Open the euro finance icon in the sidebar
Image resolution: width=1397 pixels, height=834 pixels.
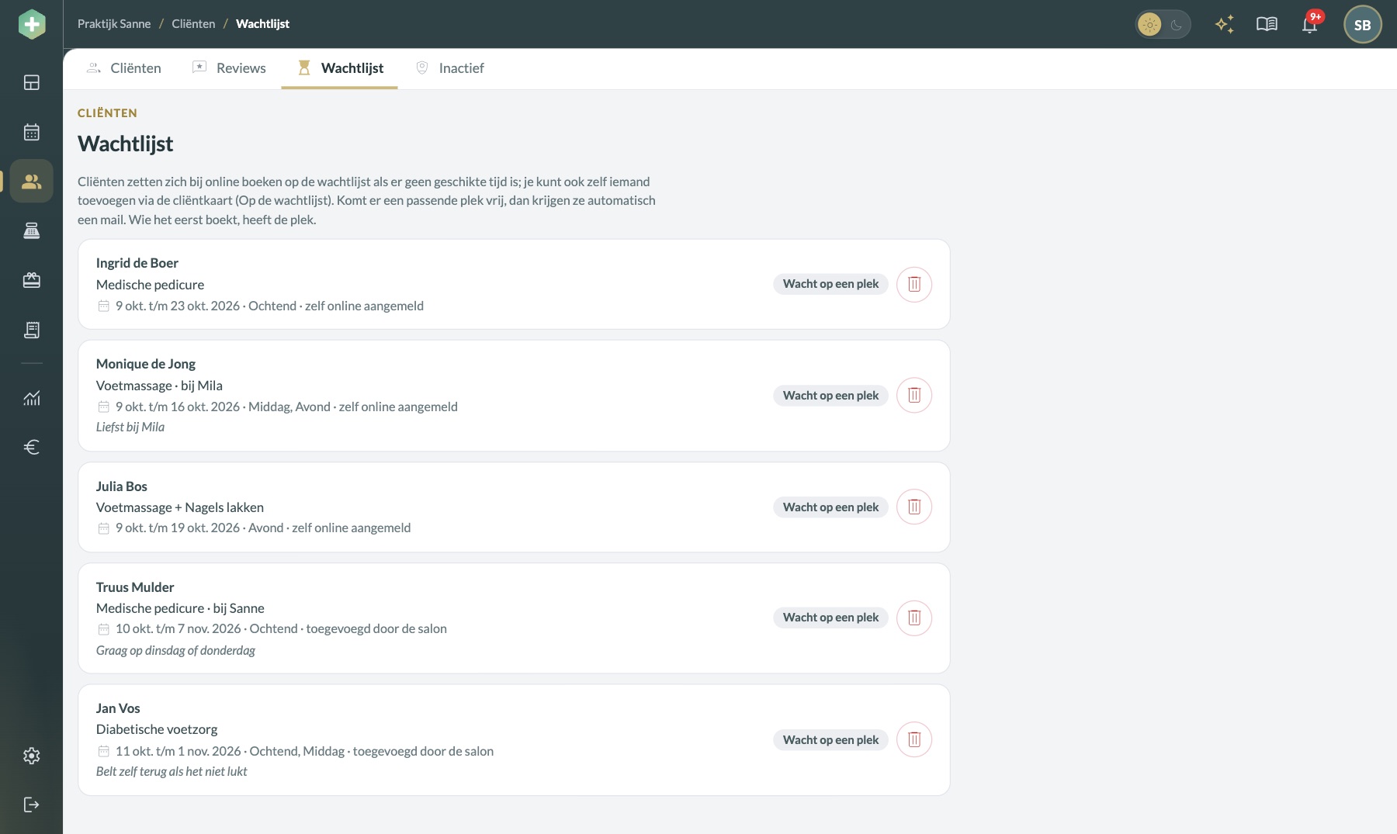(32, 447)
